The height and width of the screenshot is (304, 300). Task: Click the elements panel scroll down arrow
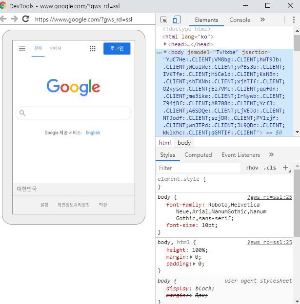297,132
